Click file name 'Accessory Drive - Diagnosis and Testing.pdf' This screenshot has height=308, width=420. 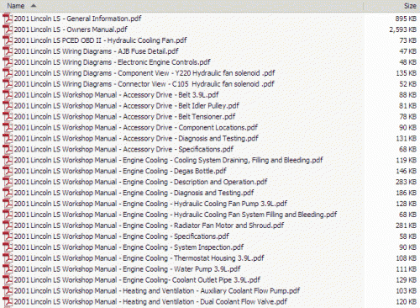(x=136, y=138)
